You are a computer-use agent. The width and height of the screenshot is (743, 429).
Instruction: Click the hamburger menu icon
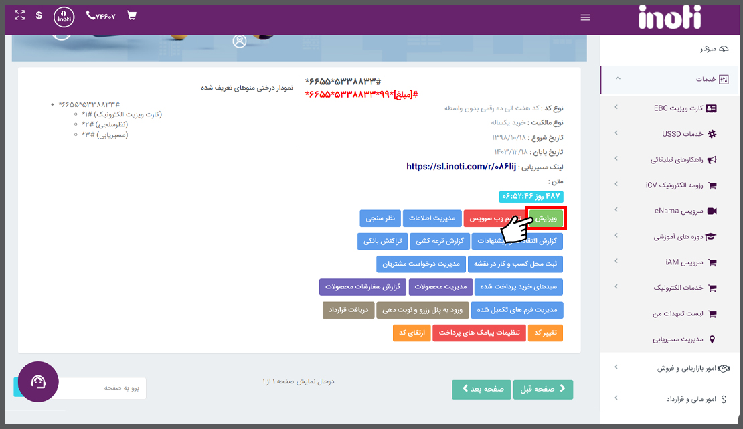586,17
